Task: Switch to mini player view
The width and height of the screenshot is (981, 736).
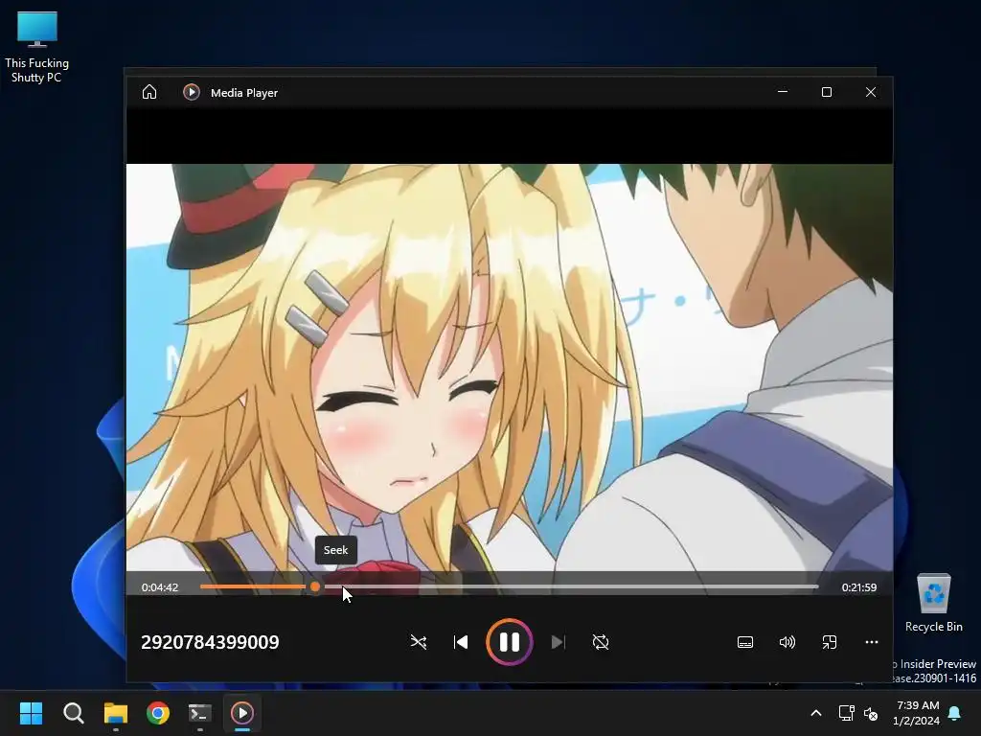Action: [829, 642]
